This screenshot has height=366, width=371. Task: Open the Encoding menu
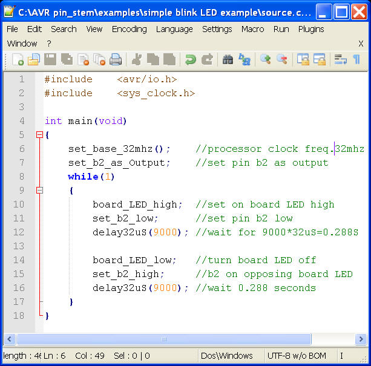129,29
